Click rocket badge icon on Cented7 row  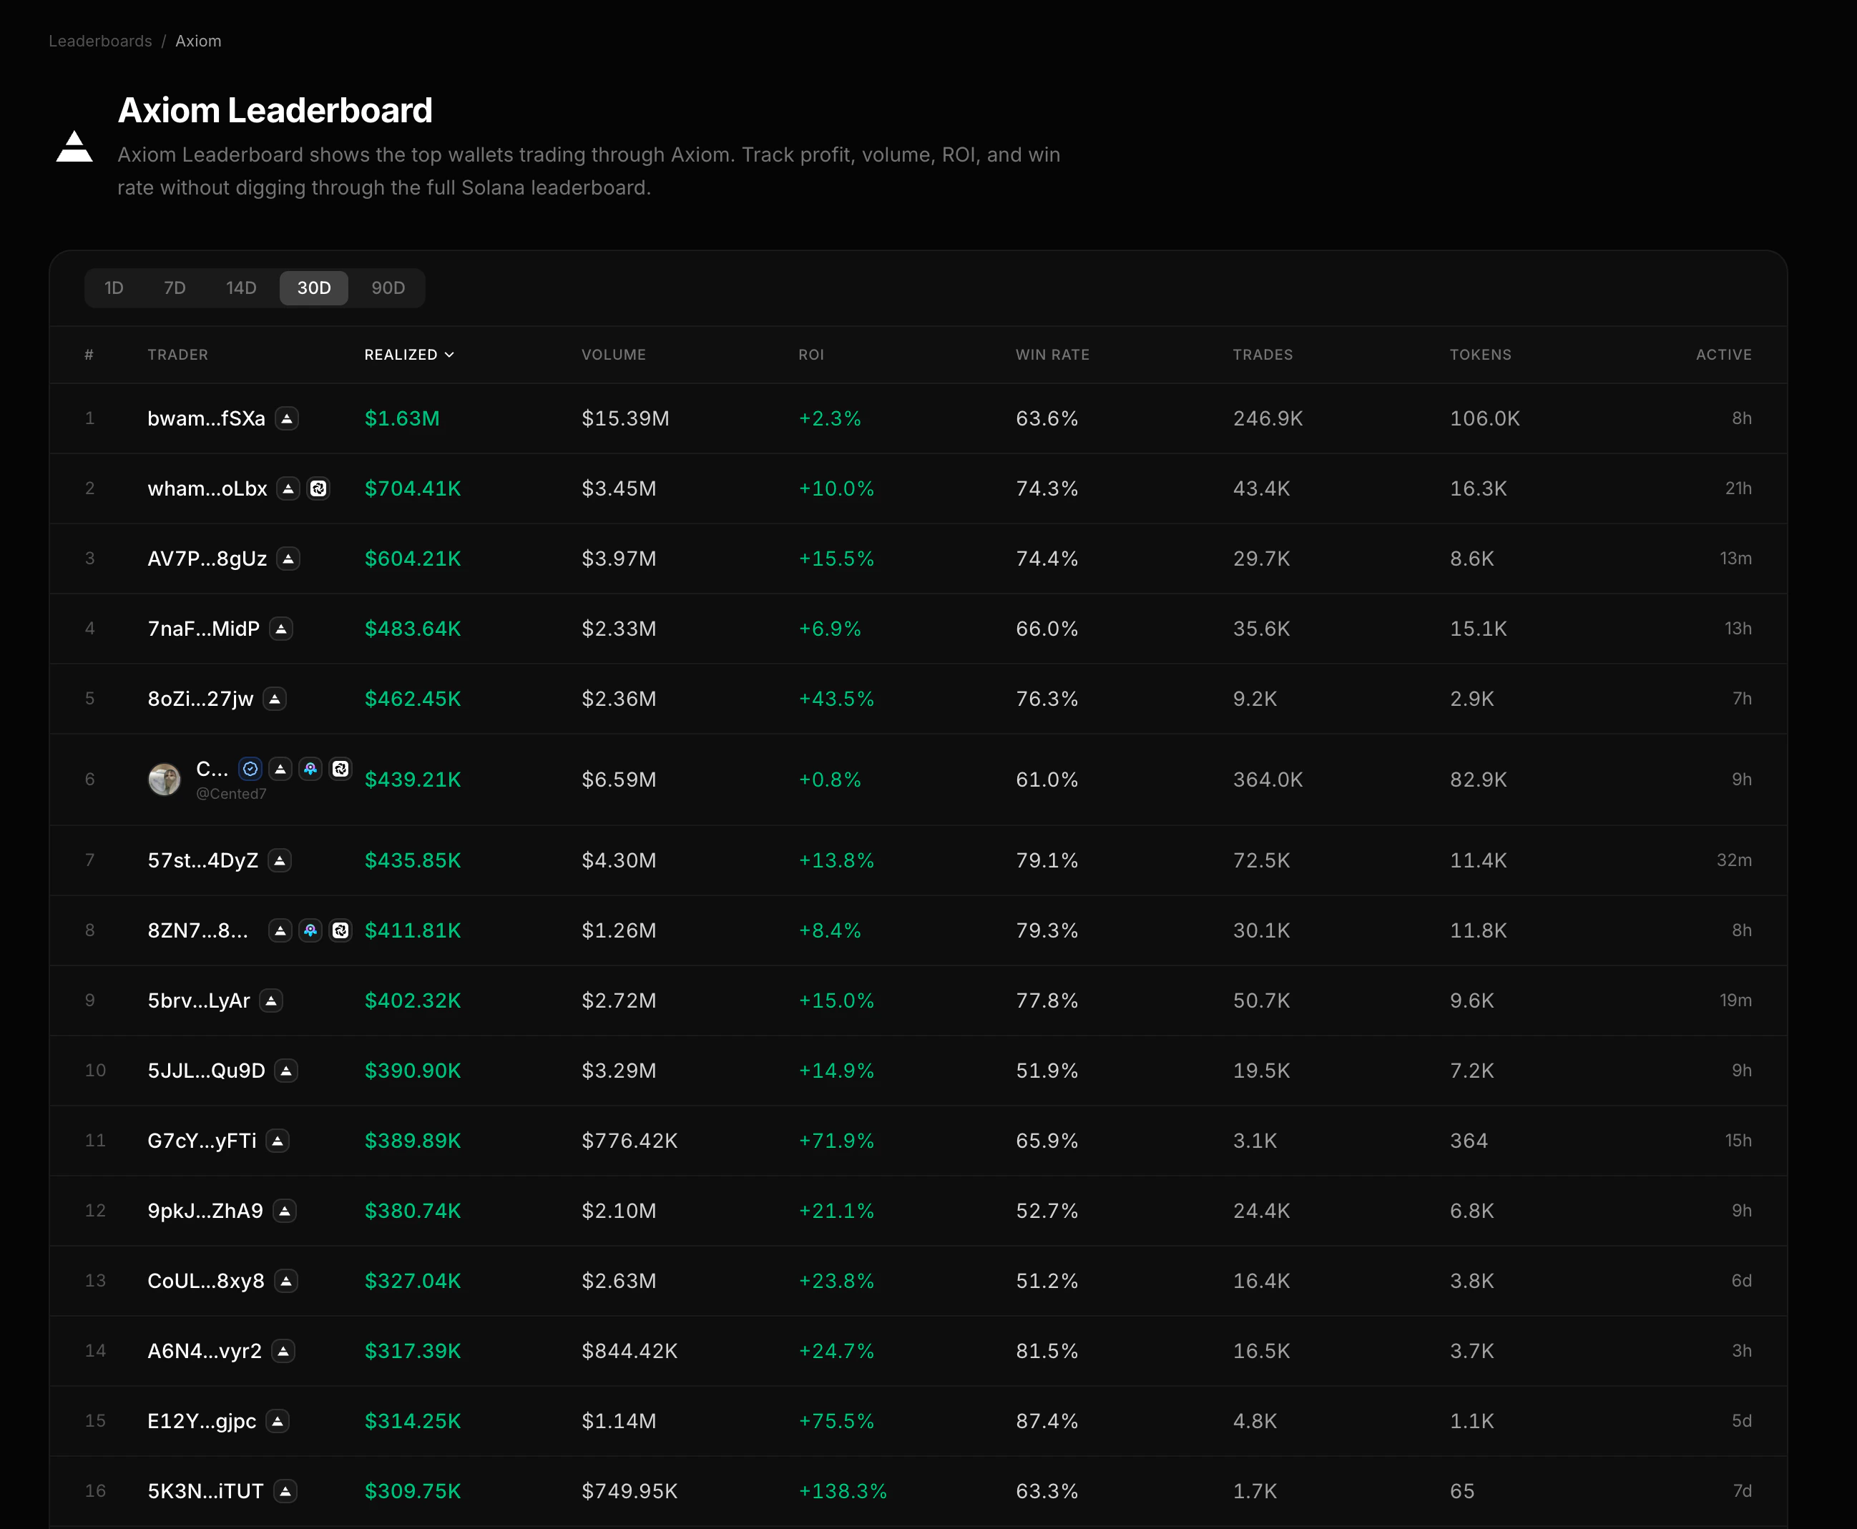[x=310, y=769]
